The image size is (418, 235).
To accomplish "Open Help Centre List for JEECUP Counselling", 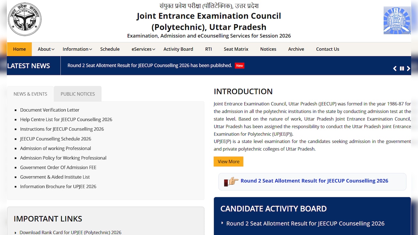I will [x=66, y=119].
